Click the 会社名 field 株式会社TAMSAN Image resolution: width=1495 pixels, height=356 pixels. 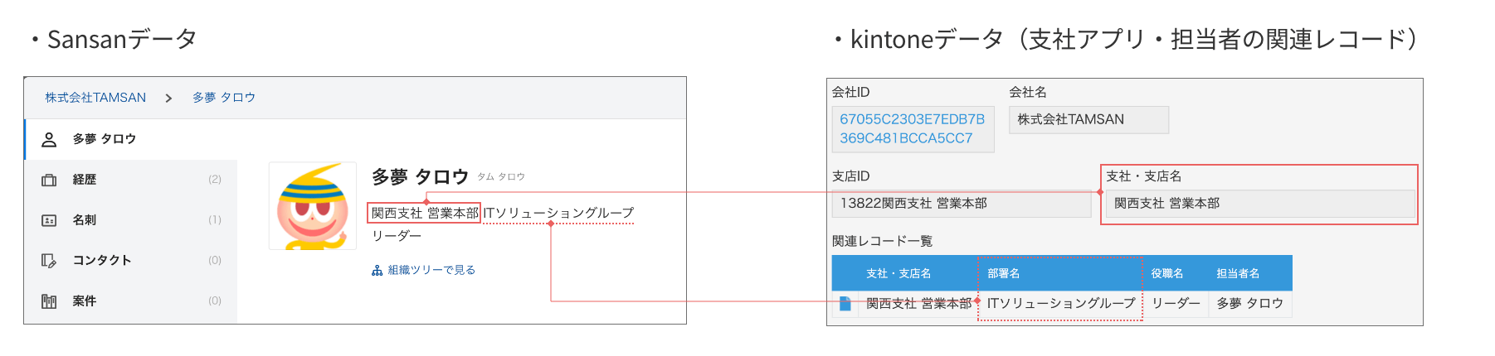tap(1088, 120)
